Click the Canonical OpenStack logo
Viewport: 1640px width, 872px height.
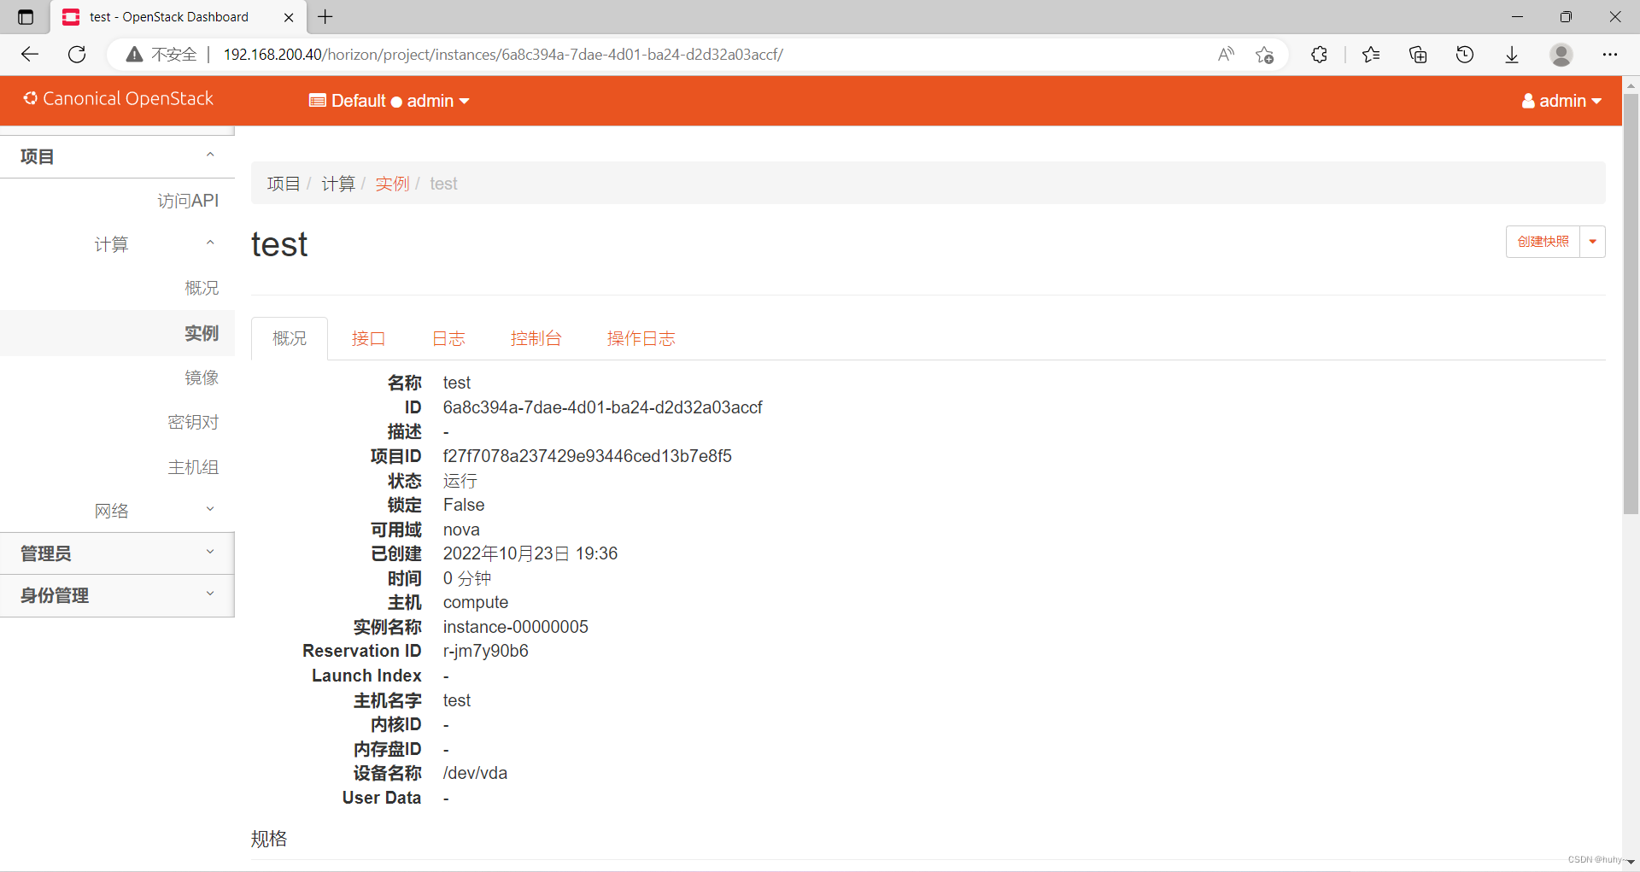(118, 99)
